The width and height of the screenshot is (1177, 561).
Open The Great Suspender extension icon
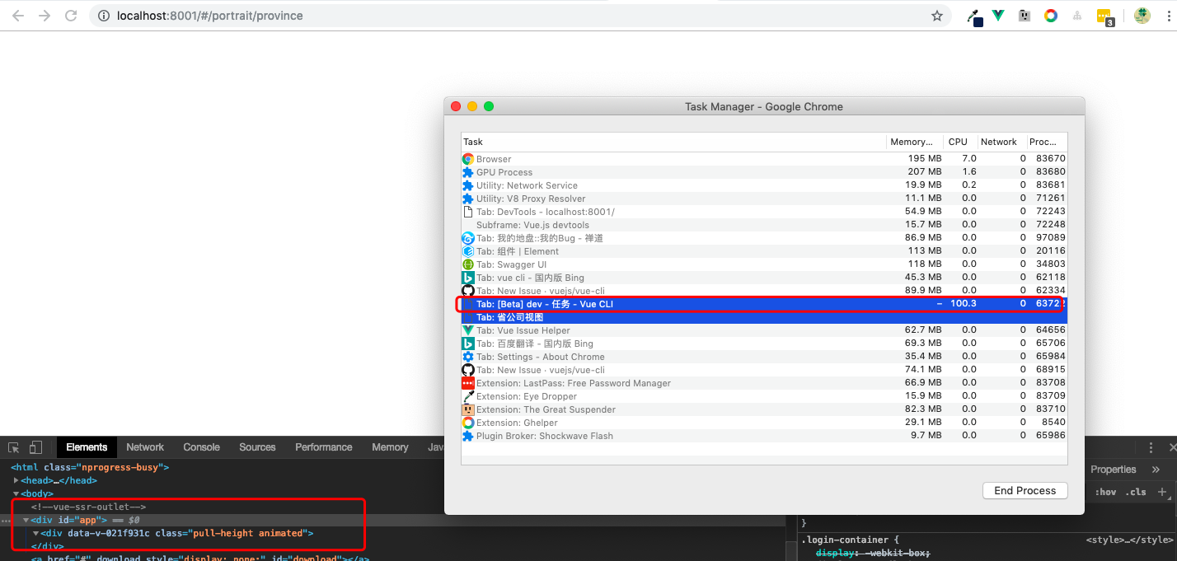pyautogui.click(x=1025, y=16)
